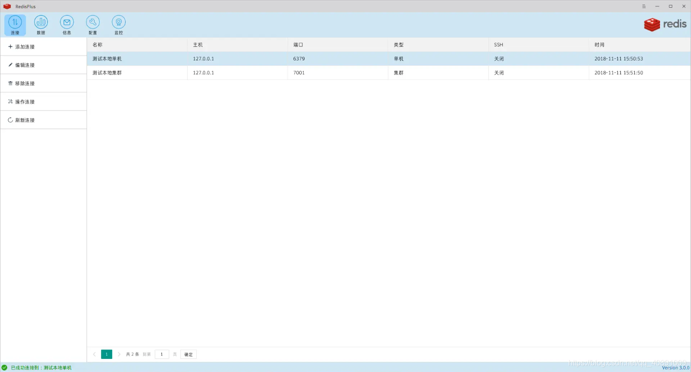Click the Redis logo at top right

coord(665,25)
